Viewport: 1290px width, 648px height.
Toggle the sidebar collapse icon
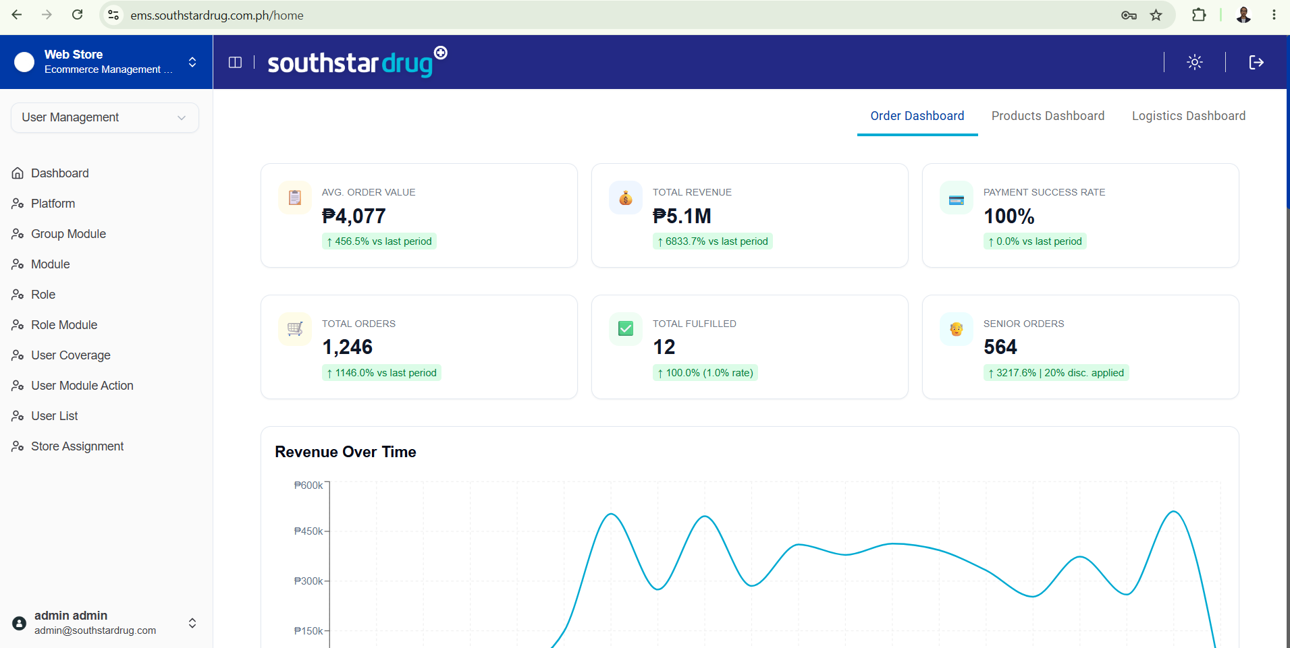[x=235, y=63]
